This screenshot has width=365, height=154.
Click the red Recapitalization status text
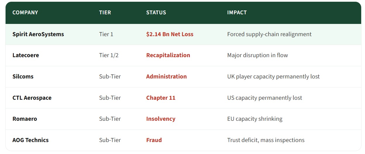168,55
